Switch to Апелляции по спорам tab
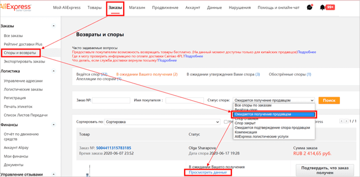The image size is (360, 177). [x=99, y=79]
